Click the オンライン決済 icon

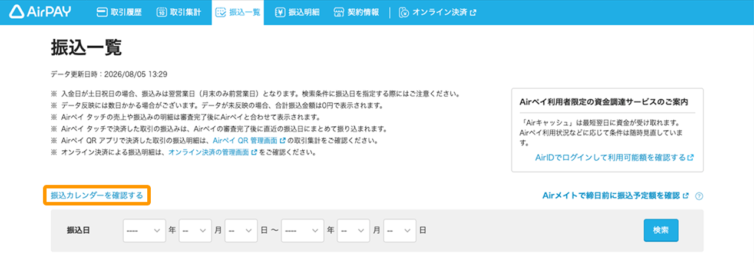click(x=404, y=12)
